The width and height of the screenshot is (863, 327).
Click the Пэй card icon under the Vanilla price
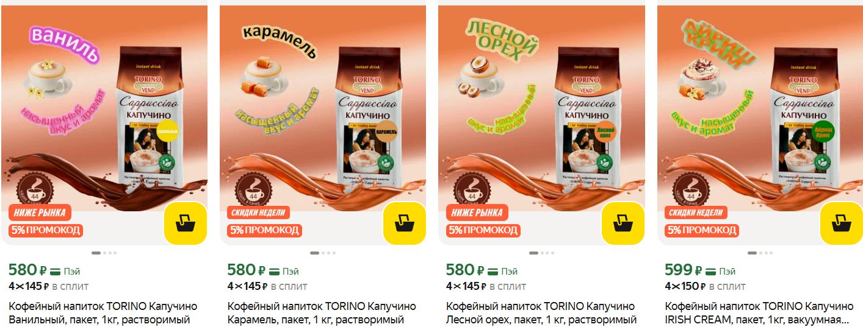click(x=56, y=271)
